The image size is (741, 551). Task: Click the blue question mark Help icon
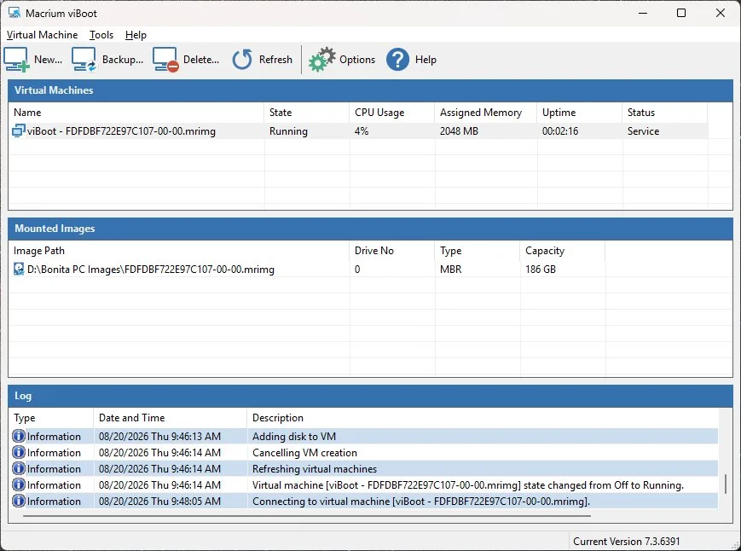click(x=397, y=60)
